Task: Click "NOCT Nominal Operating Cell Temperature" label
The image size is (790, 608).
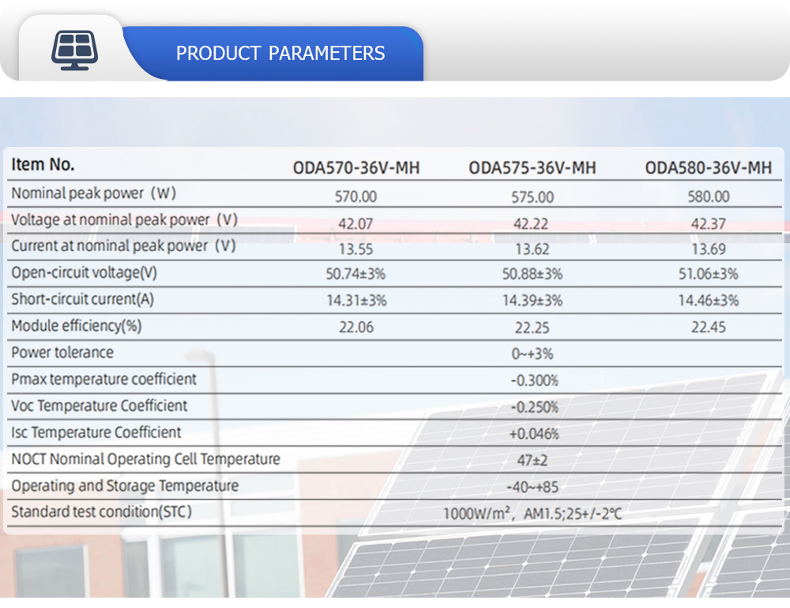Action: [145, 459]
